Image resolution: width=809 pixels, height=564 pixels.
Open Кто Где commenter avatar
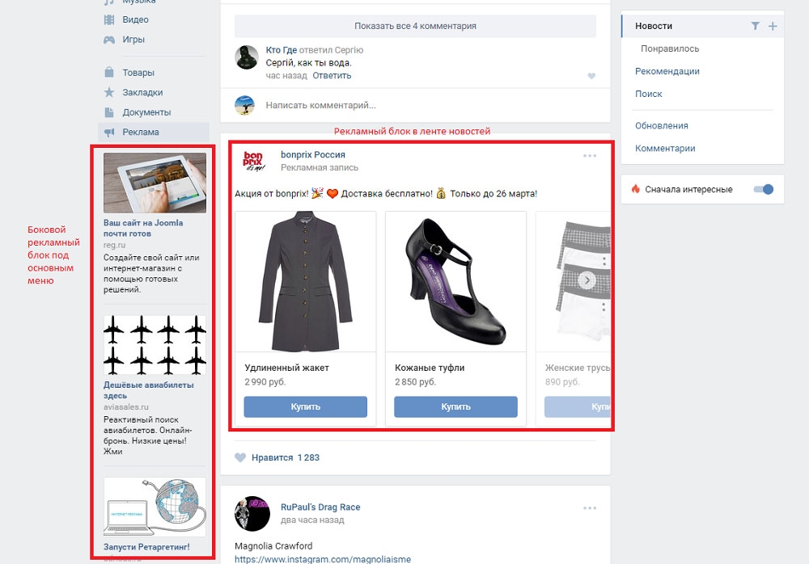(247, 57)
